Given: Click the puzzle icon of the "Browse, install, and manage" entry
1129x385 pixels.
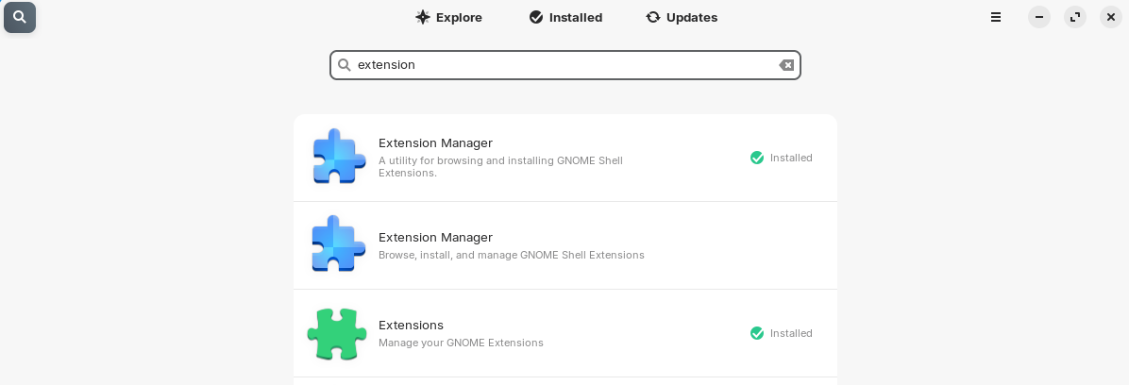Looking at the screenshot, I should coord(338,243).
